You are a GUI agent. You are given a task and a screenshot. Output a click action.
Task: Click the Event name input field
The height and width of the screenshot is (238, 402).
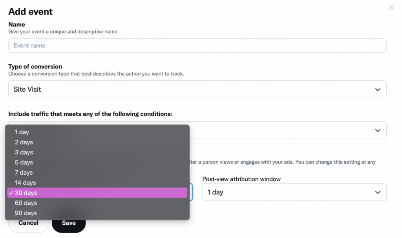click(x=197, y=45)
